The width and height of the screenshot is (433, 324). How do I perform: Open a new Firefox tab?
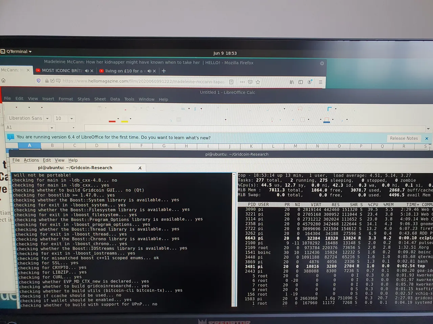click(x=164, y=71)
